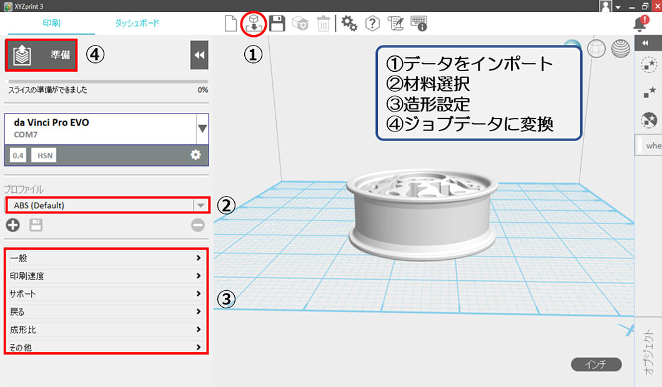Click the XYZprint 3 app icon in title bar
662x387 pixels.
[x=7, y=6]
